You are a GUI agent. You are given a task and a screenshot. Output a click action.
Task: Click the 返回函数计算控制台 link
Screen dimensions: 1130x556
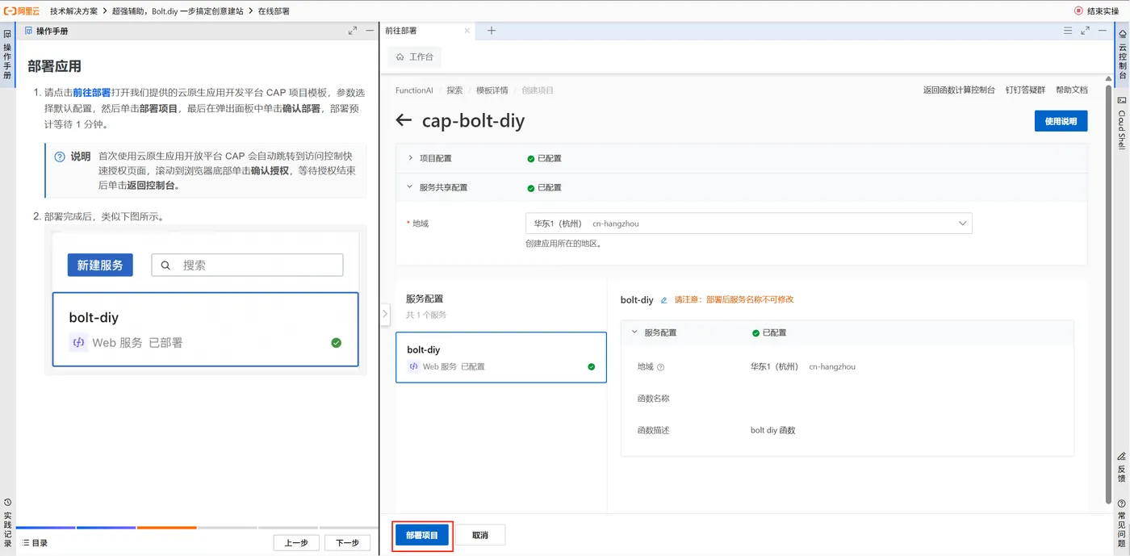point(959,90)
